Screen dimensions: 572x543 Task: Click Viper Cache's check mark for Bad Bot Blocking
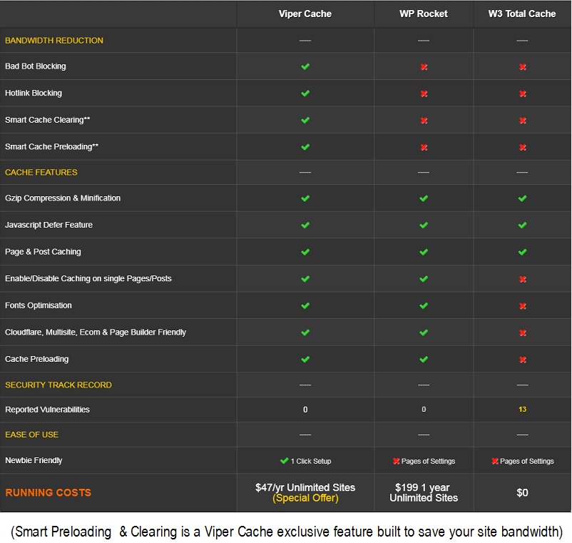pyautogui.click(x=305, y=66)
